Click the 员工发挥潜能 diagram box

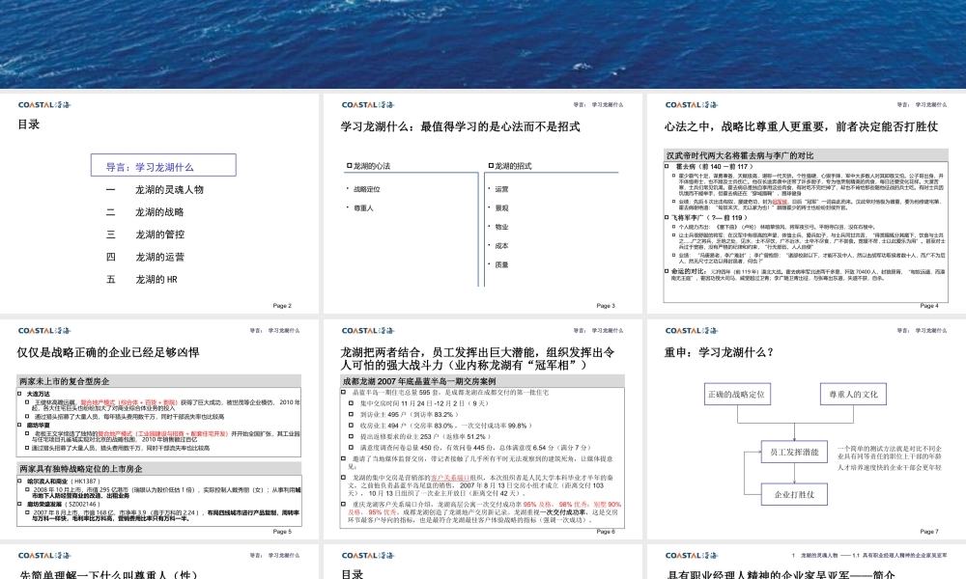(794, 453)
